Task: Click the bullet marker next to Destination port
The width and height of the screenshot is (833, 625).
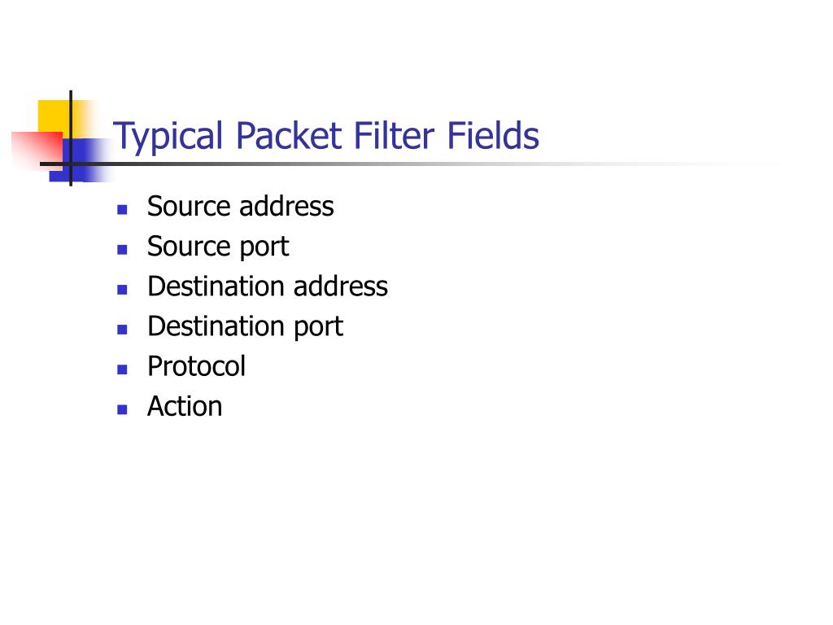Action: tap(122, 330)
